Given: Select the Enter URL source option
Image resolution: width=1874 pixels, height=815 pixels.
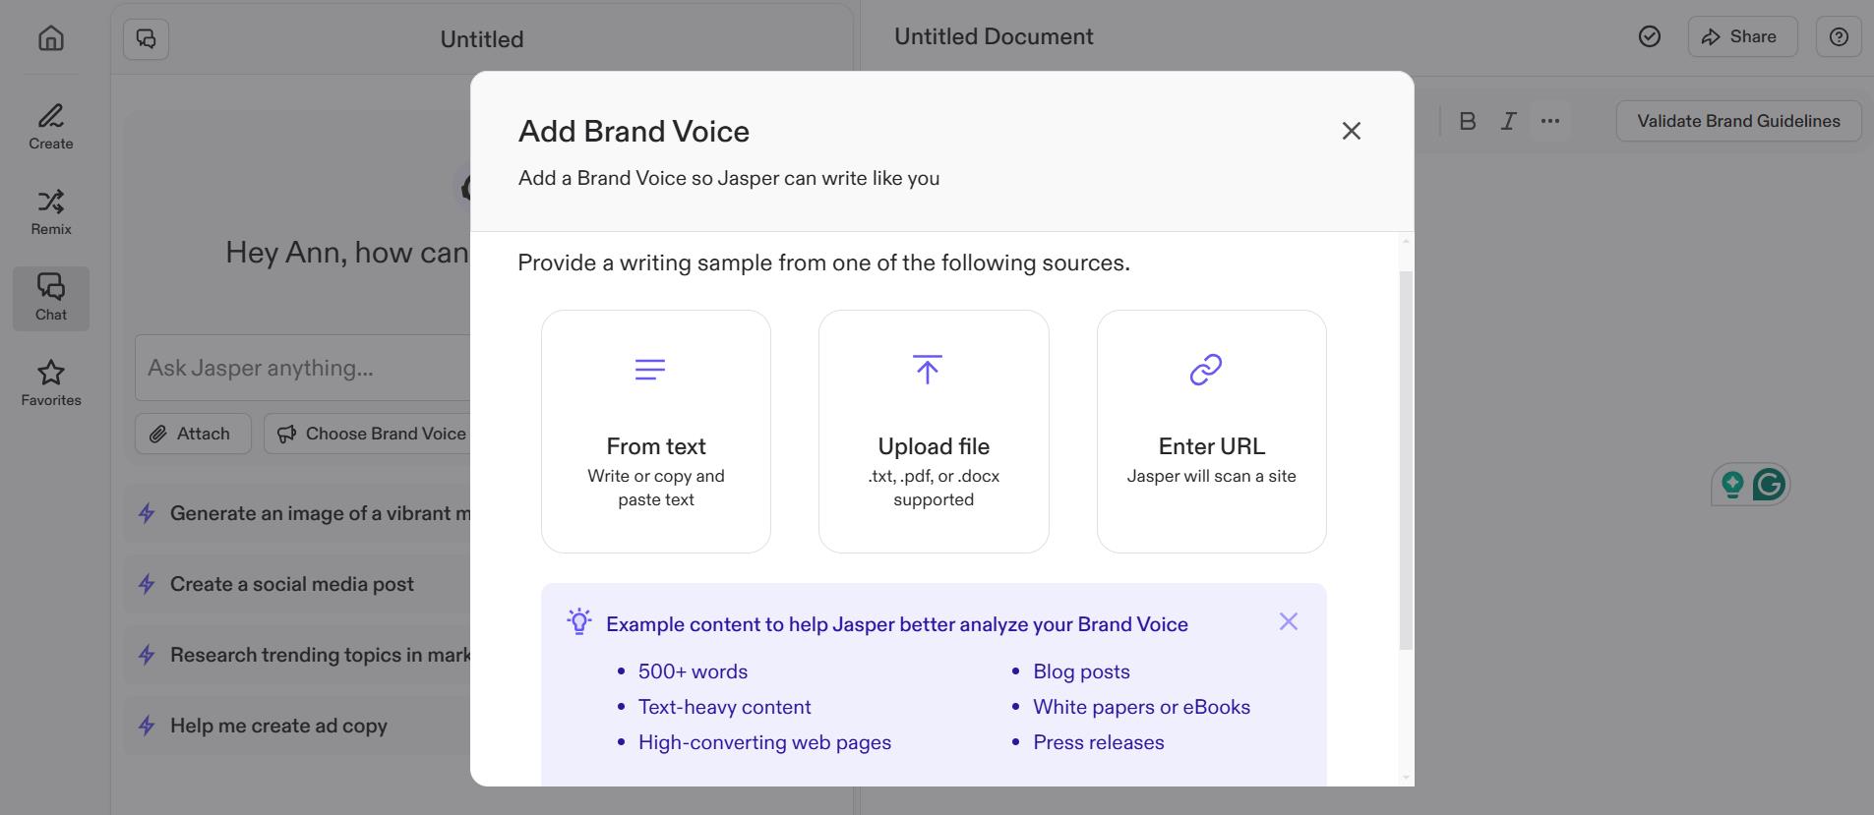Looking at the screenshot, I should 1211,432.
